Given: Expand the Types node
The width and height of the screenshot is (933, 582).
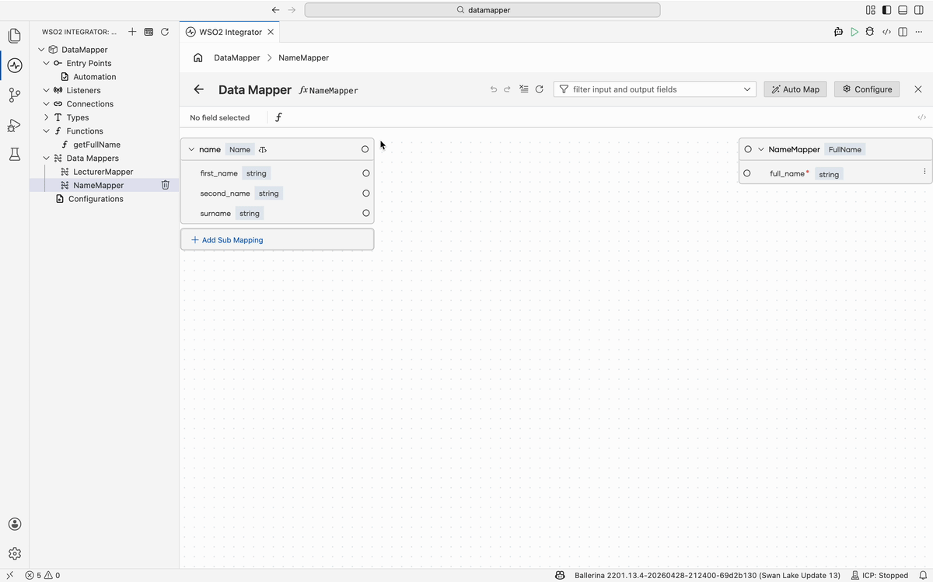Looking at the screenshot, I should [47, 117].
